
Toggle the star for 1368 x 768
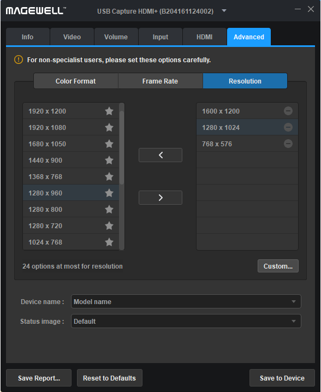pos(109,177)
